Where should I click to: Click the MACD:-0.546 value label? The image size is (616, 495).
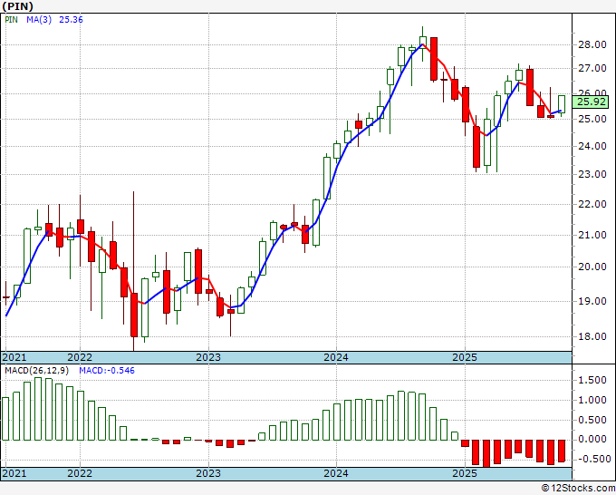[107, 371]
